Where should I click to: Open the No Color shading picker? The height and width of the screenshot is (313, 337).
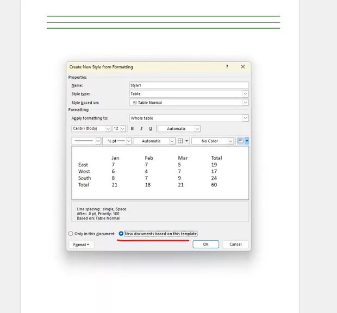[x=213, y=141]
